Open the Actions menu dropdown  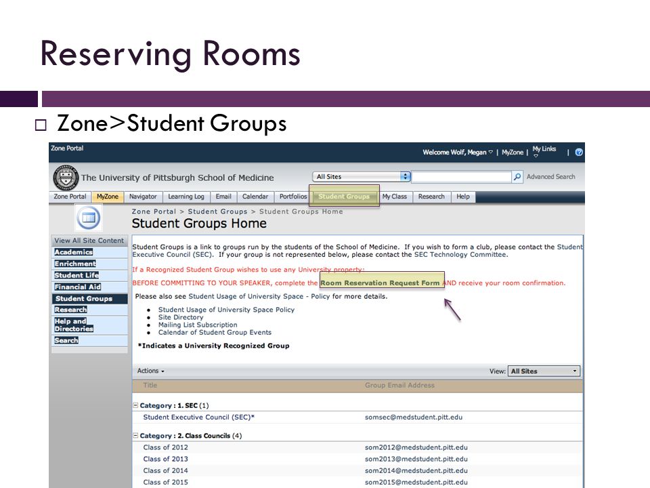coord(150,371)
